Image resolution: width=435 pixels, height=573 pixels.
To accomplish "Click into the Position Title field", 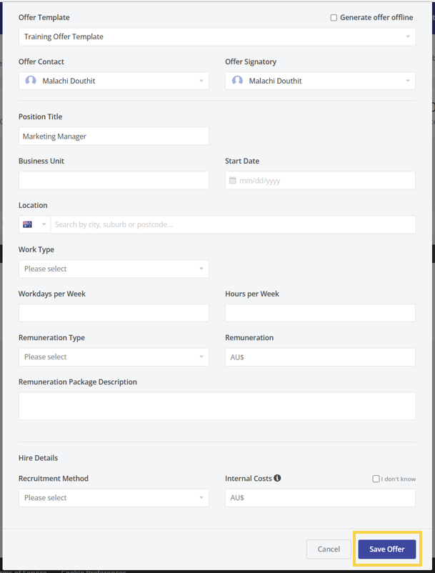I will click(114, 136).
